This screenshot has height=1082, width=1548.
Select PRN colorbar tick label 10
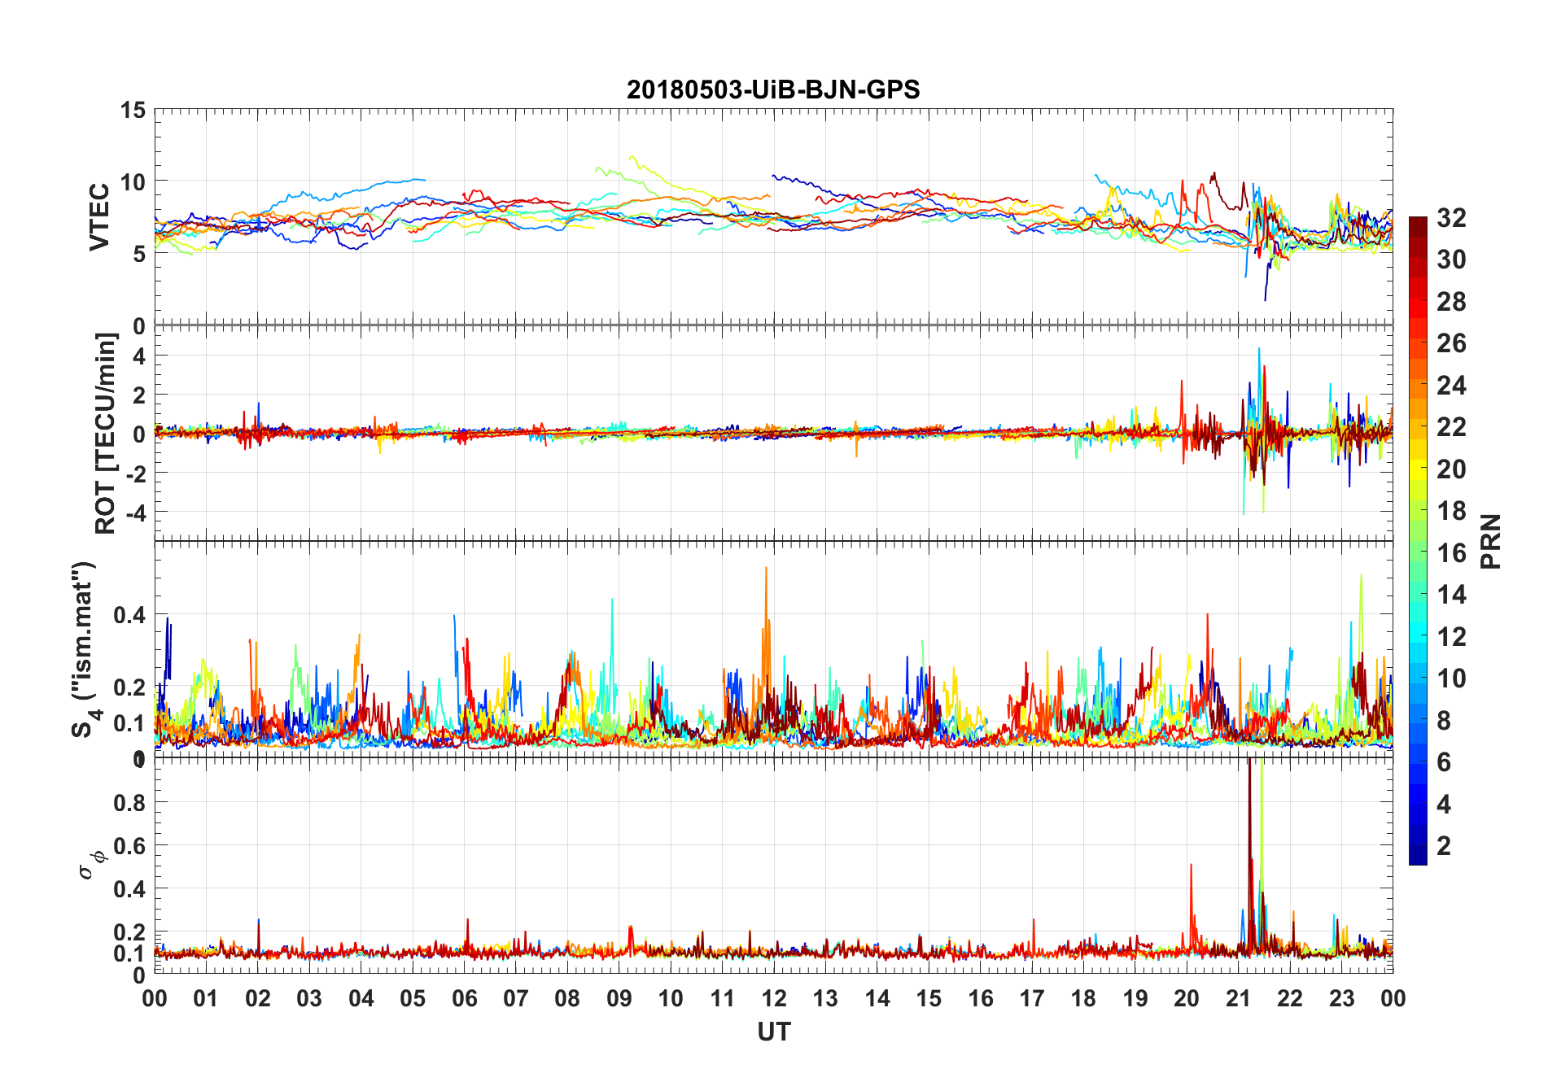click(1451, 678)
